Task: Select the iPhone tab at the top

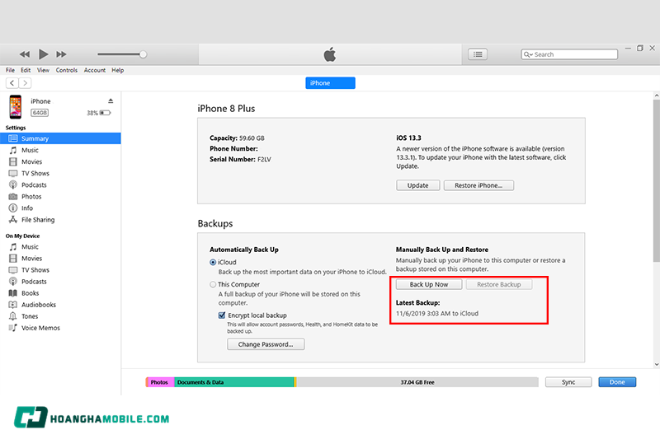Action: [x=330, y=83]
